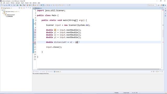Screen dimensions: 167x94
Task: Click the overview ruler error marker
Action: tap(163, 42)
